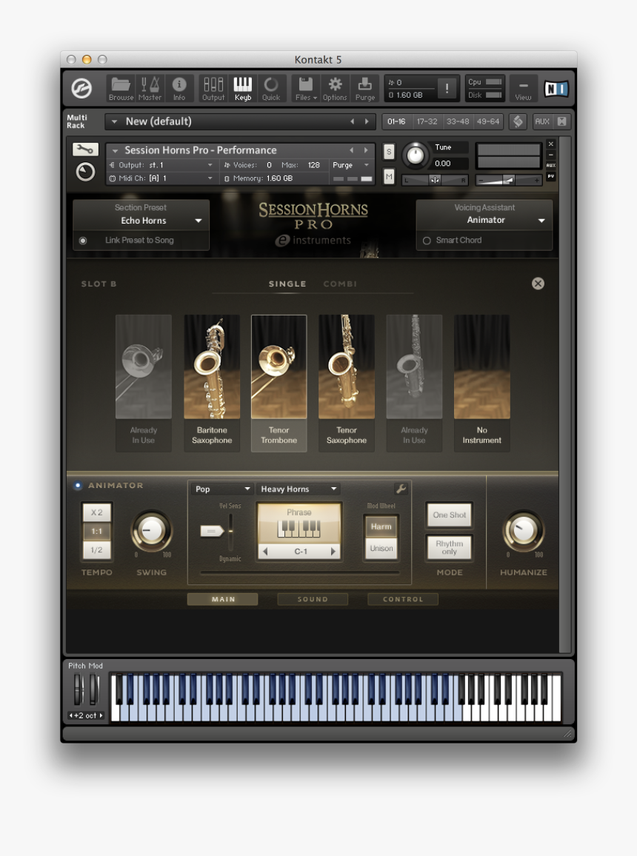
Task: Click the Kontakt logo icon
Action: coord(82,88)
